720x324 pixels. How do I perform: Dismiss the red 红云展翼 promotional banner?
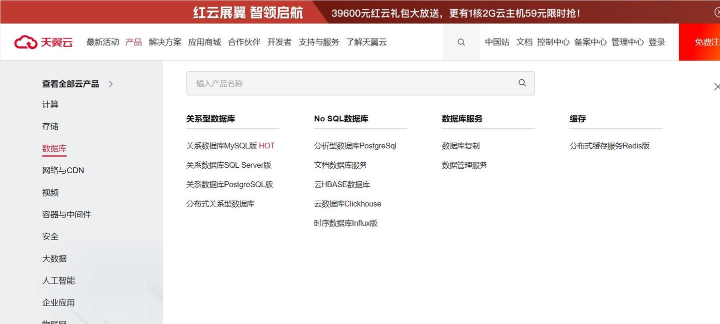click(717, 11)
